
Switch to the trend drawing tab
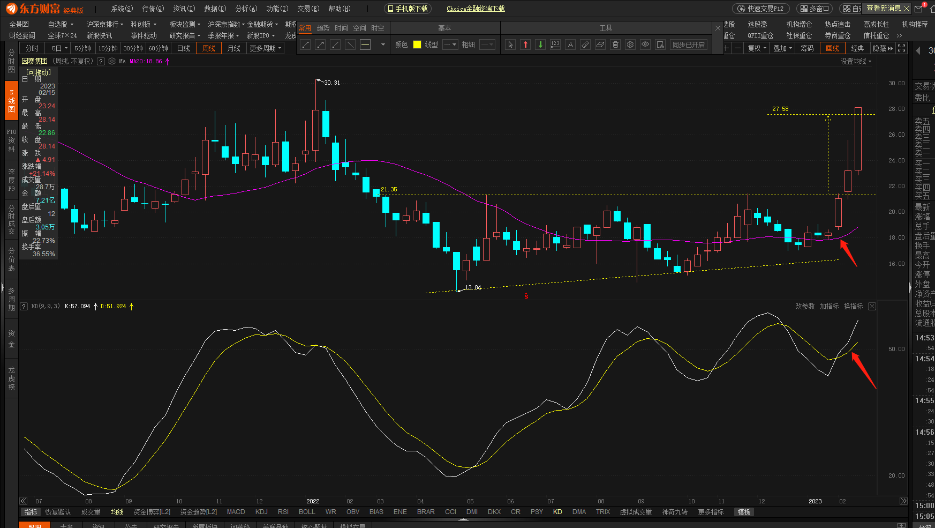pyautogui.click(x=323, y=28)
